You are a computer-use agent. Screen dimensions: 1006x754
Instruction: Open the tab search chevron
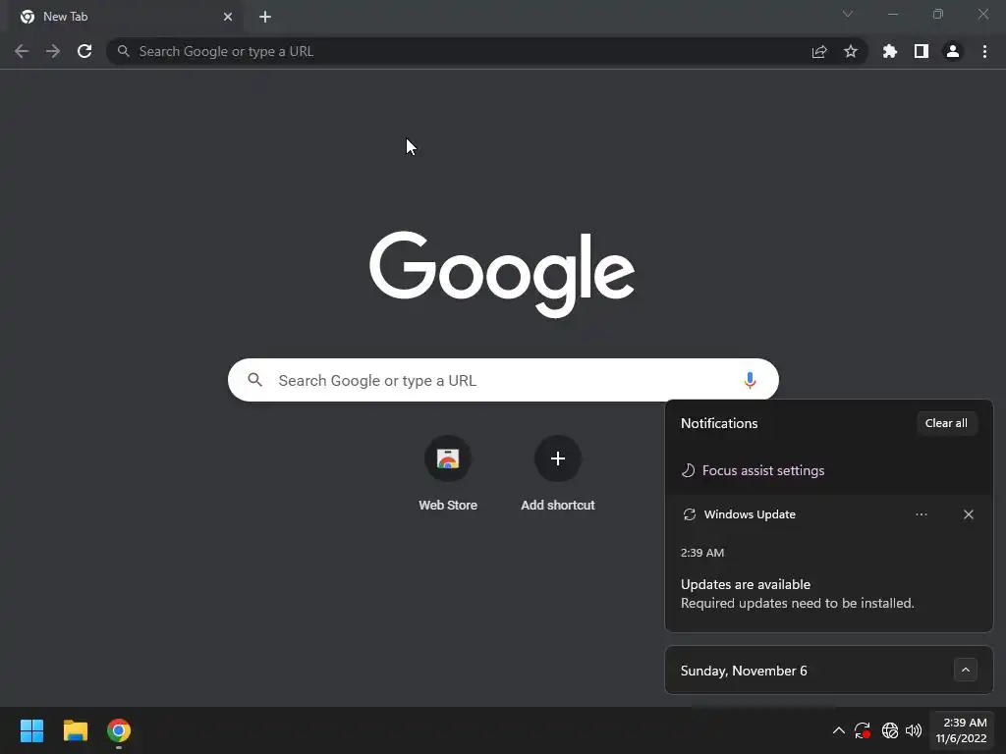(848, 14)
